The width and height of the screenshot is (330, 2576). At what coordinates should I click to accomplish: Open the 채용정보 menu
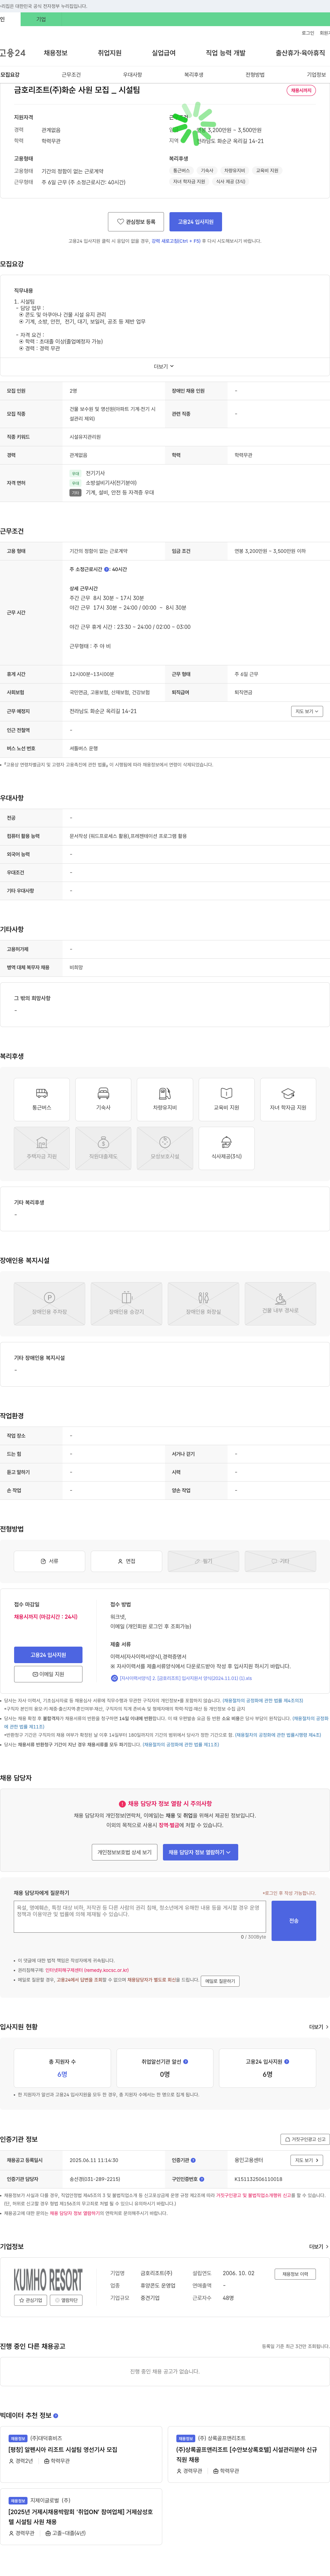(x=56, y=53)
